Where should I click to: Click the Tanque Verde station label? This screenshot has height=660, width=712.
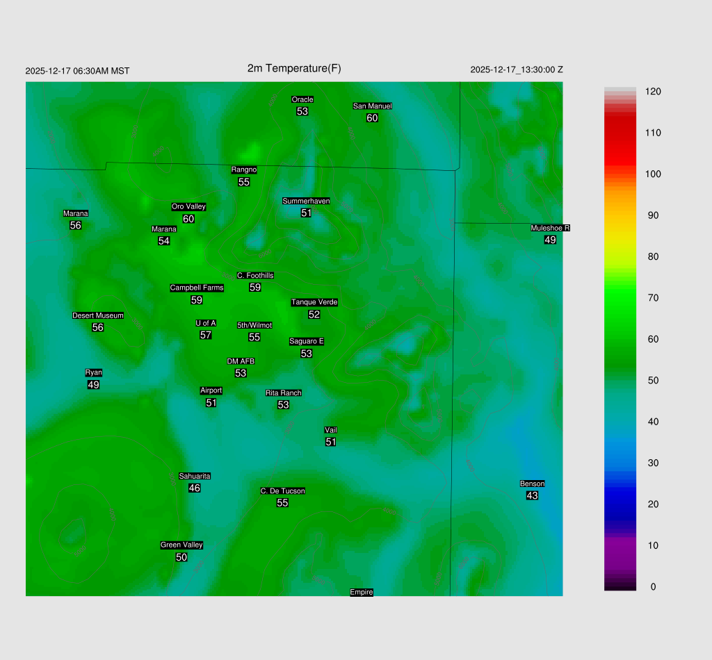tap(314, 302)
